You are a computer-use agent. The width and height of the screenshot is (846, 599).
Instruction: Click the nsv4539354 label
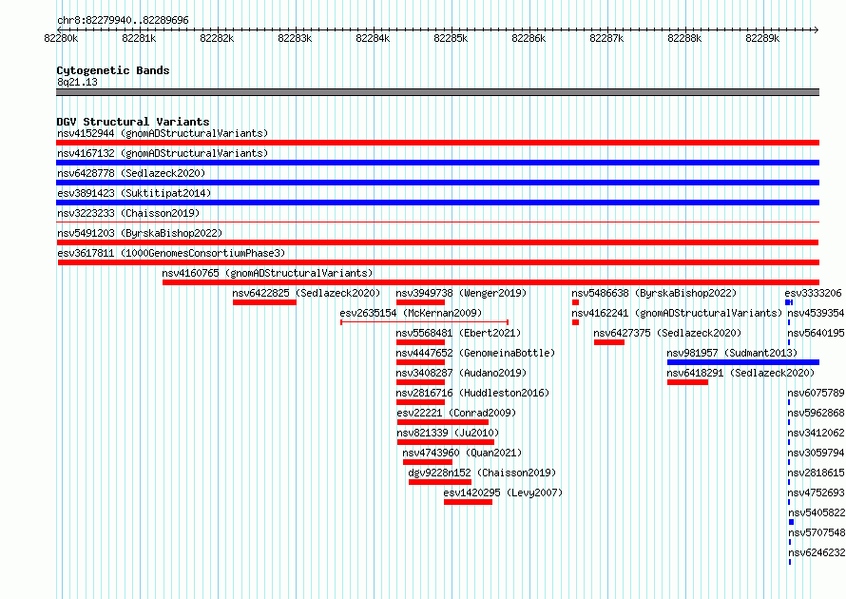pyautogui.click(x=816, y=313)
